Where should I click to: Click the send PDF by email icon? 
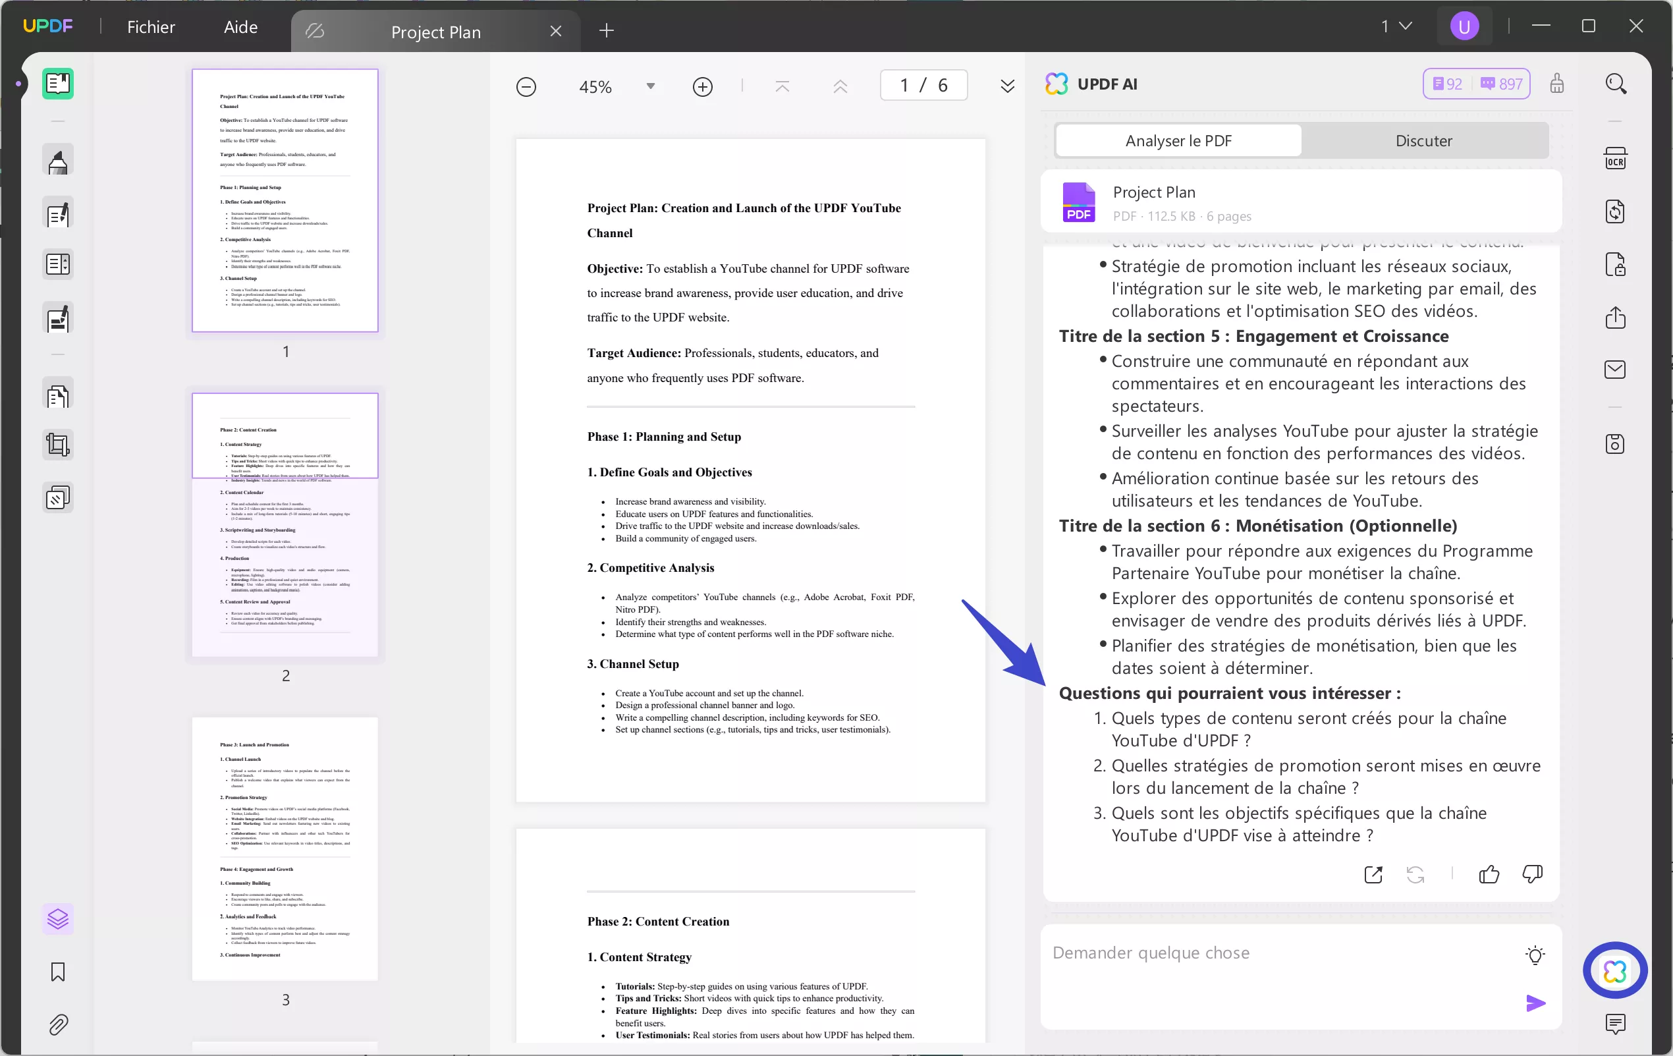(x=1614, y=370)
